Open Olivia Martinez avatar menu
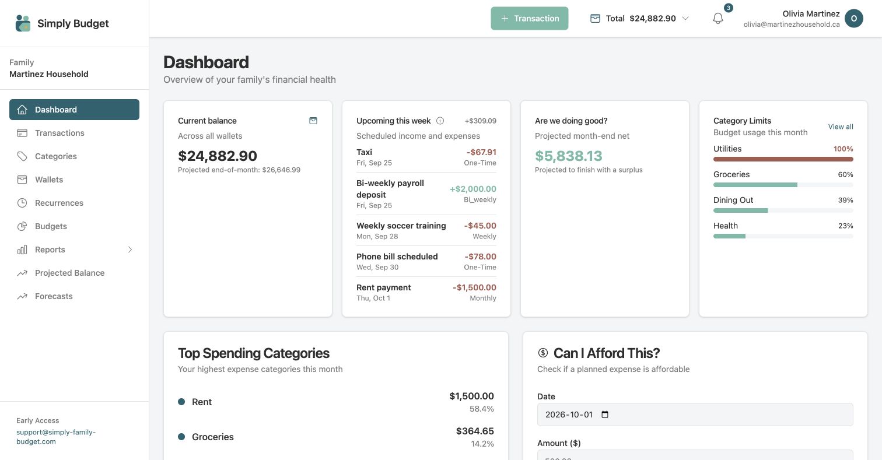The height and width of the screenshot is (460, 882). [854, 19]
